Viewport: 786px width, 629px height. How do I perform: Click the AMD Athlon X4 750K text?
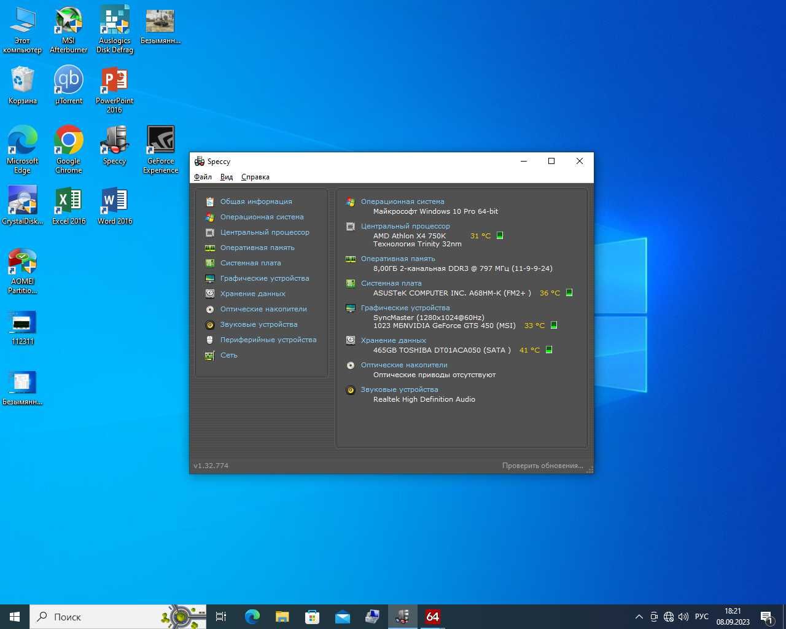pyautogui.click(x=410, y=236)
